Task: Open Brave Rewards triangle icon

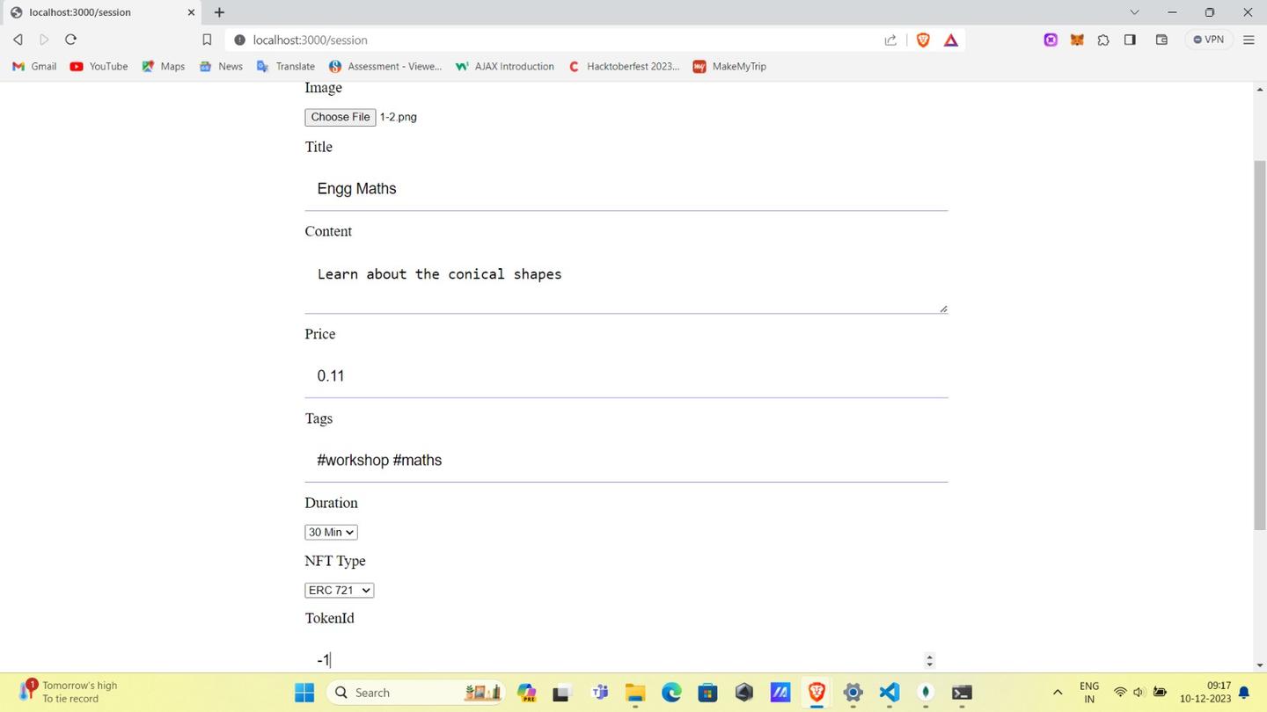Action: (951, 40)
